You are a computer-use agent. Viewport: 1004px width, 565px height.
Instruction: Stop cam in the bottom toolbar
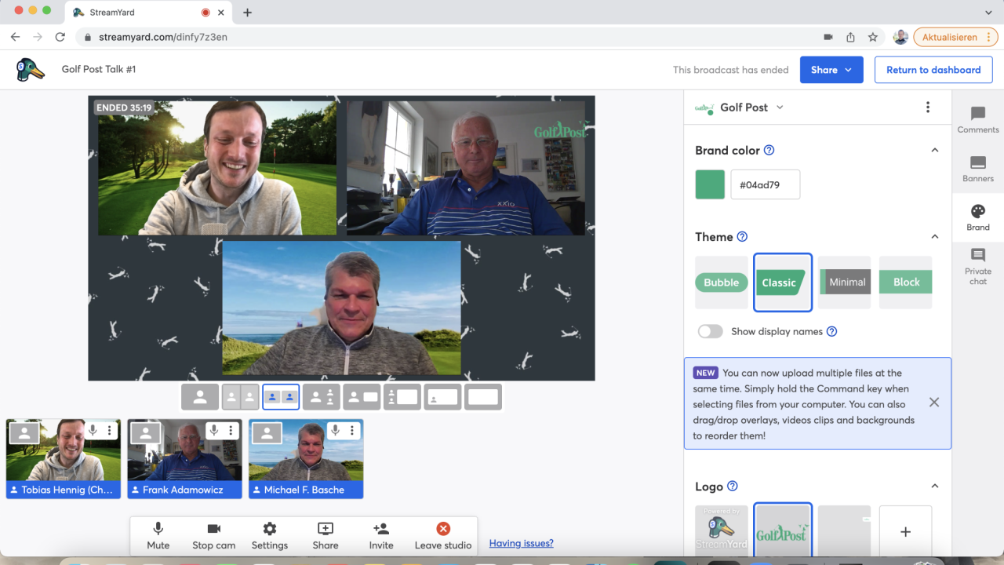[214, 536]
